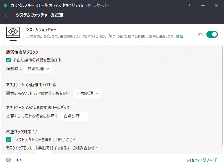Click the System Watcher monitor eye icon

[x=13, y=34]
